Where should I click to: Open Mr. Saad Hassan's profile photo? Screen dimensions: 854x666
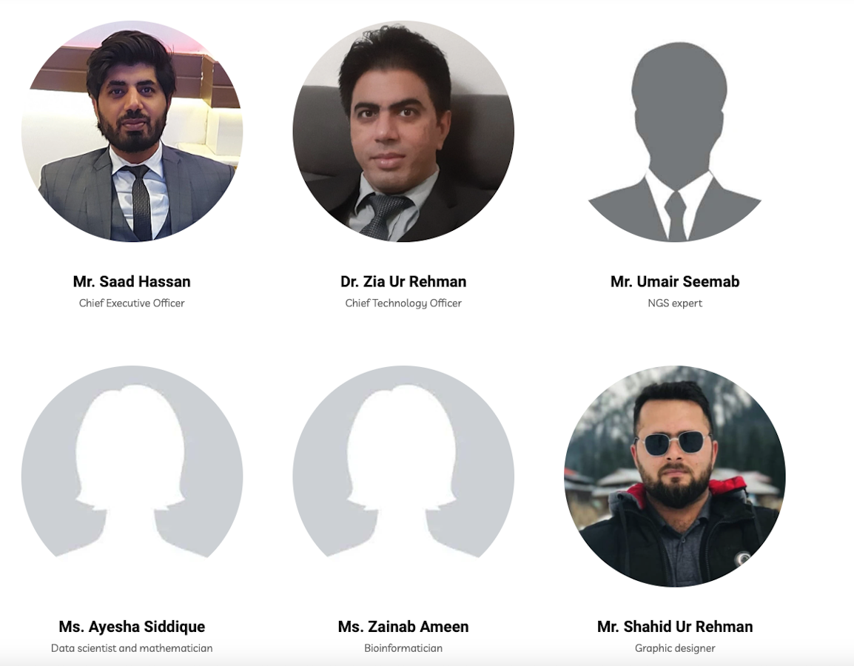[132, 131]
